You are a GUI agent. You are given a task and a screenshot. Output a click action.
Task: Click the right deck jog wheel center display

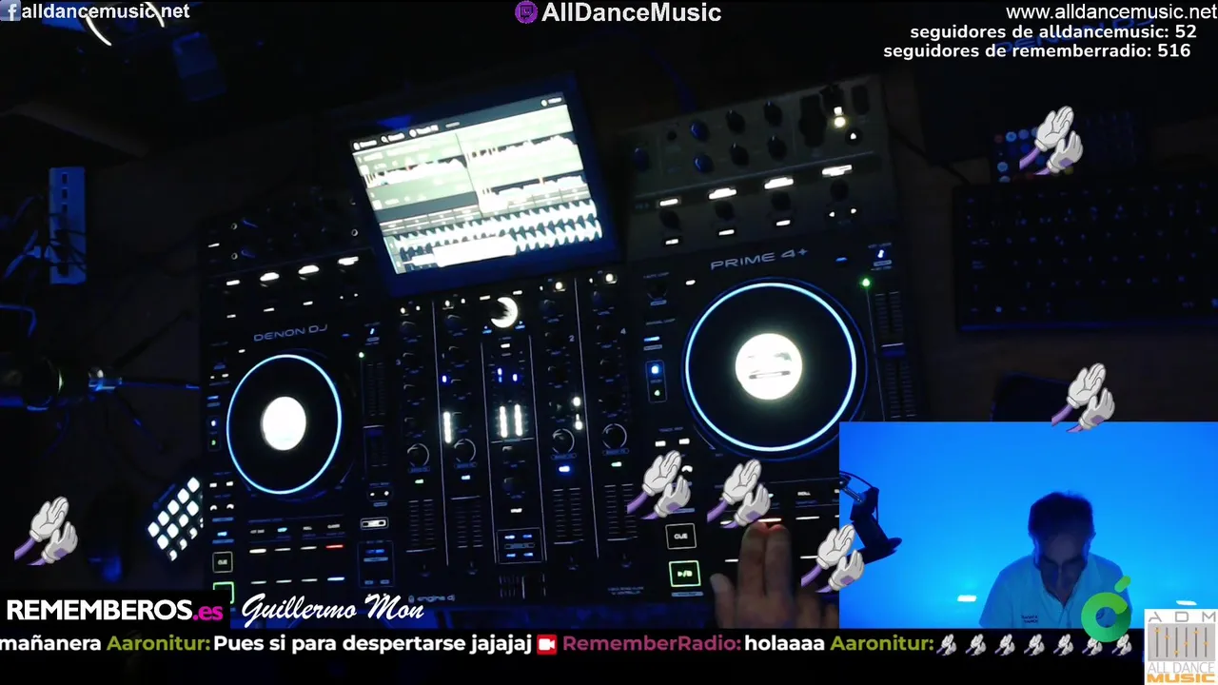coord(769,366)
